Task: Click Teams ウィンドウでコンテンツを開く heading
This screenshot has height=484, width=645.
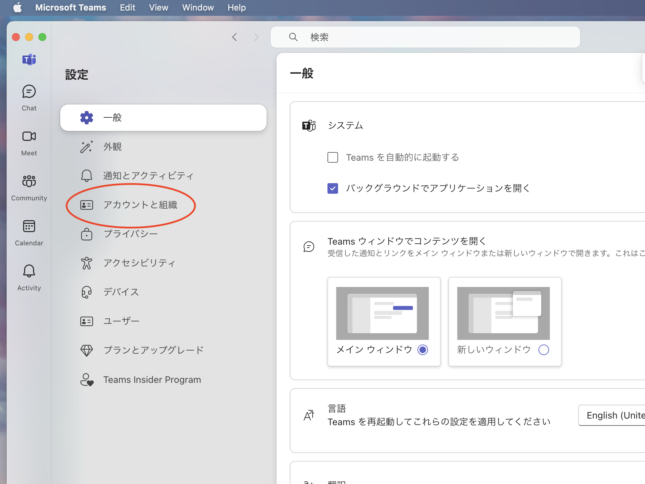Action: tap(407, 241)
